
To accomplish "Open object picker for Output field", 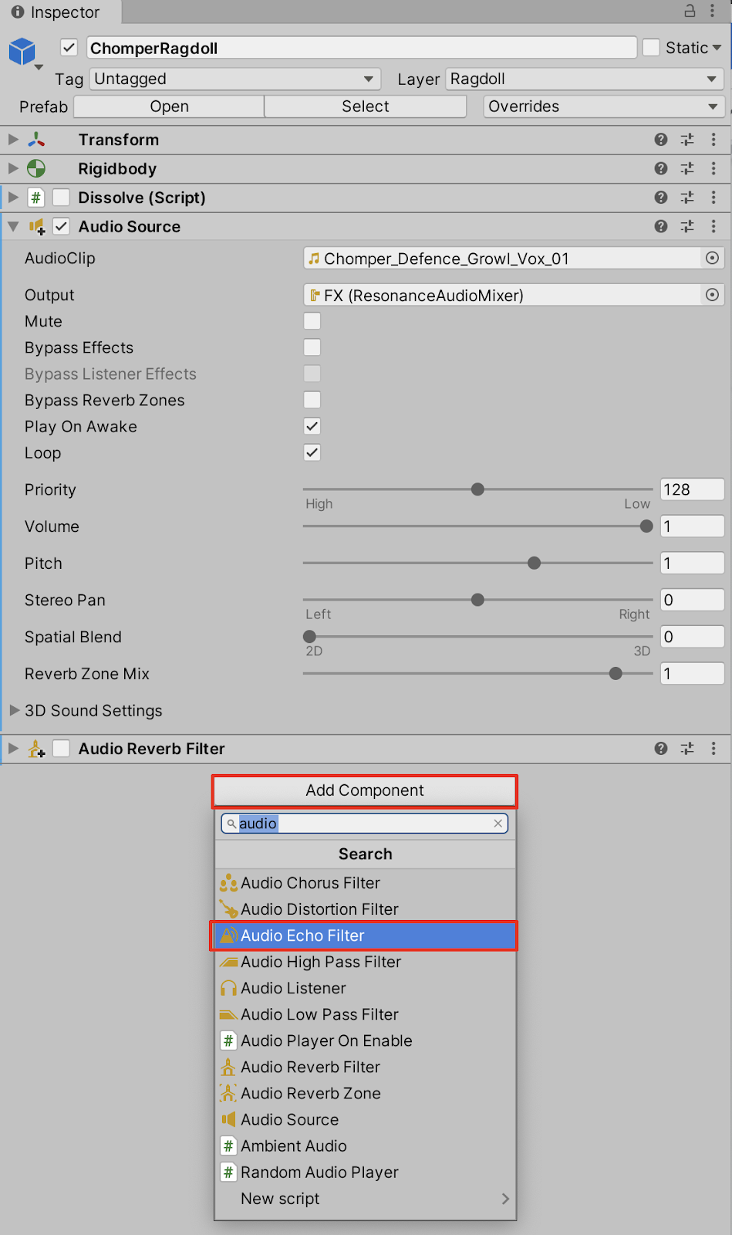I will click(713, 295).
